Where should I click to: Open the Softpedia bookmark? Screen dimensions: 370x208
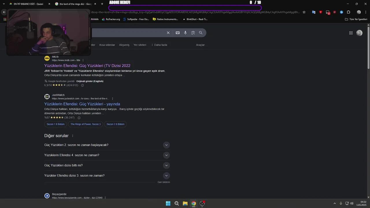[x=136, y=19]
